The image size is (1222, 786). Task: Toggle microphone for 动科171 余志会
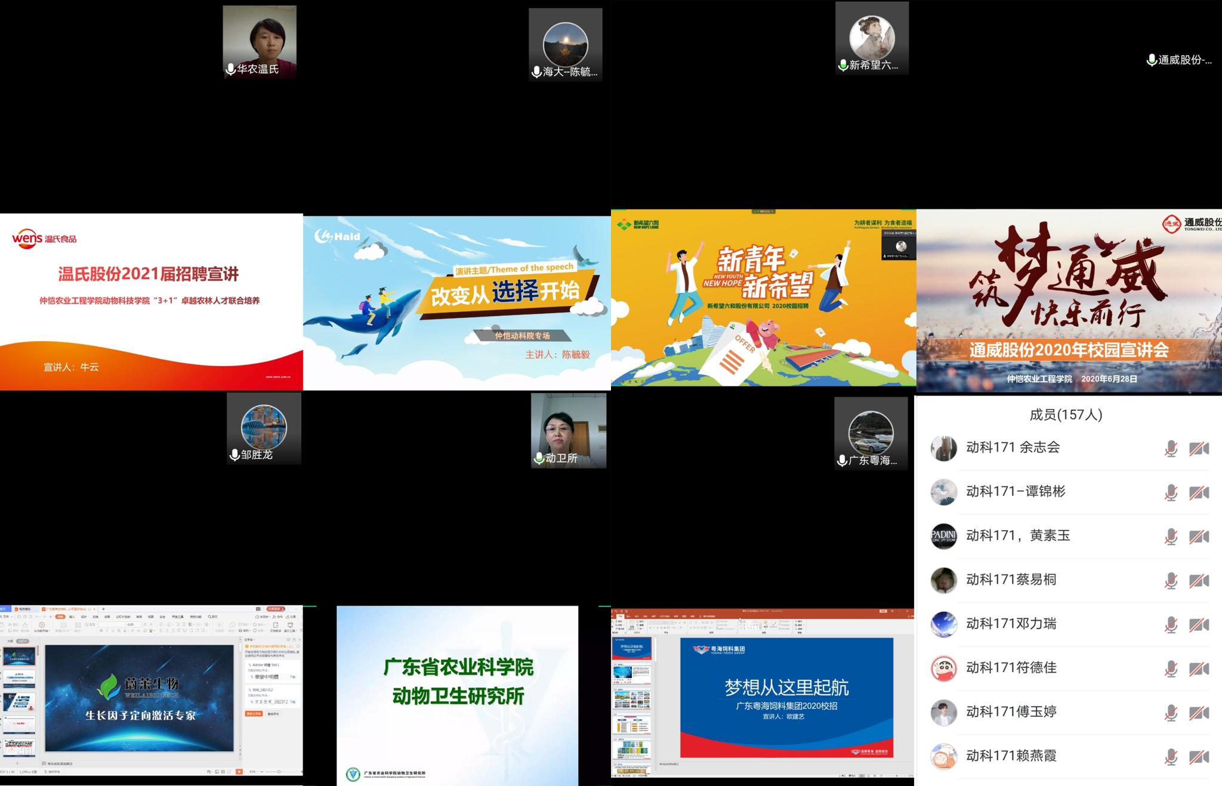tap(1171, 448)
